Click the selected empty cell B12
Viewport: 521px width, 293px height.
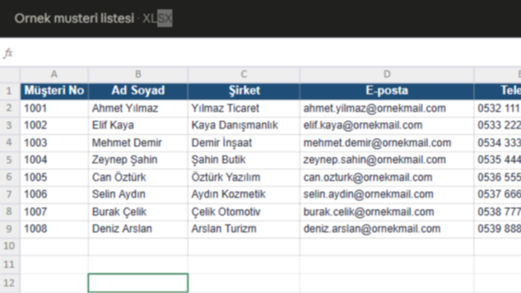[x=138, y=283]
